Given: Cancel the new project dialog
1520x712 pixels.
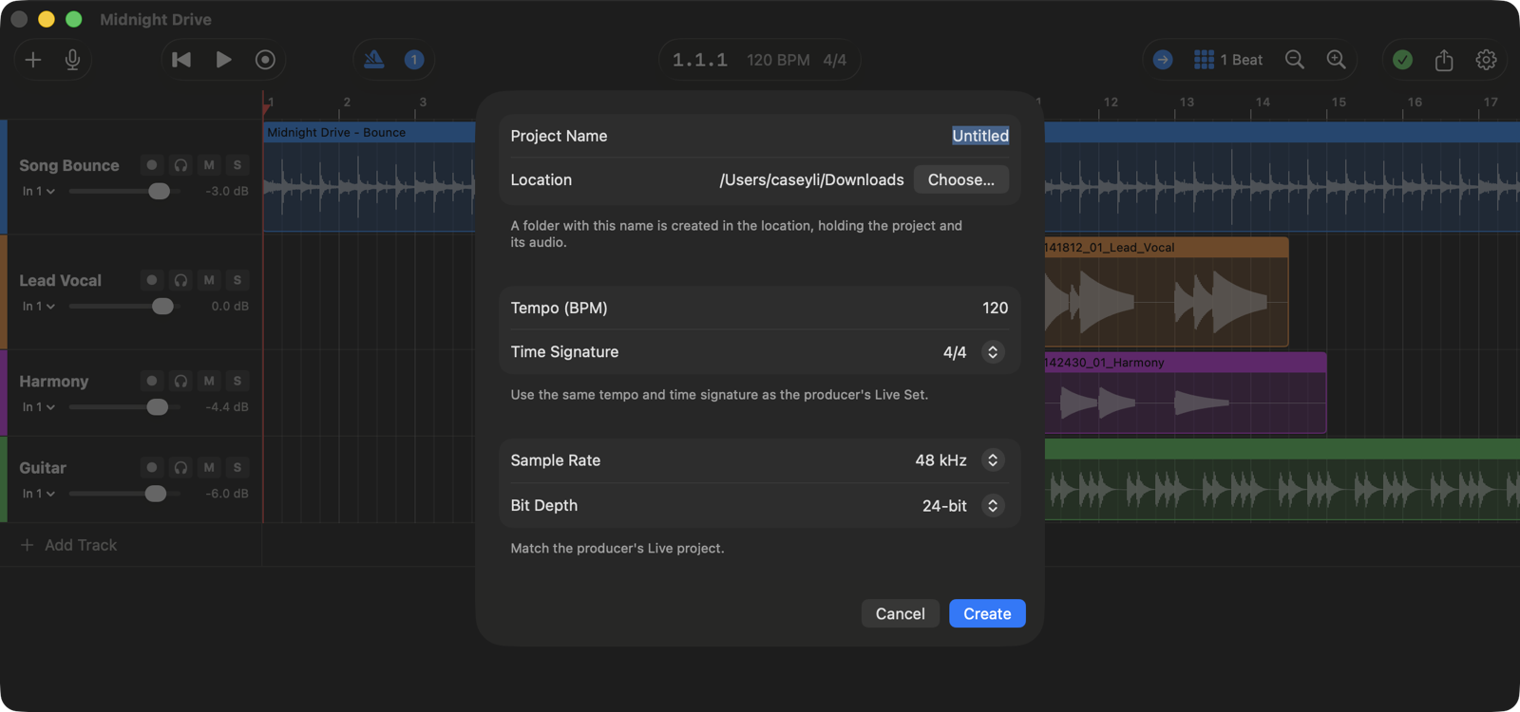Looking at the screenshot, I should click(x=901, y=614).
